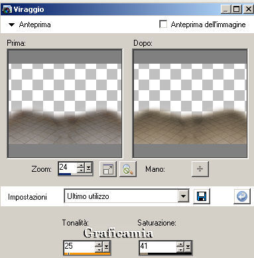This screenshot has width=254, height=258.
Task: Enable Anteprima dell'immagine checkbox
Action: click(x=163, y=24)
